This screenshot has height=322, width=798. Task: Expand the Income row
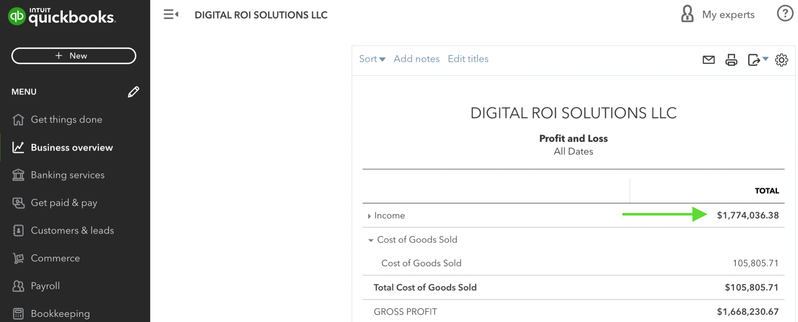(x=369, y=216)
